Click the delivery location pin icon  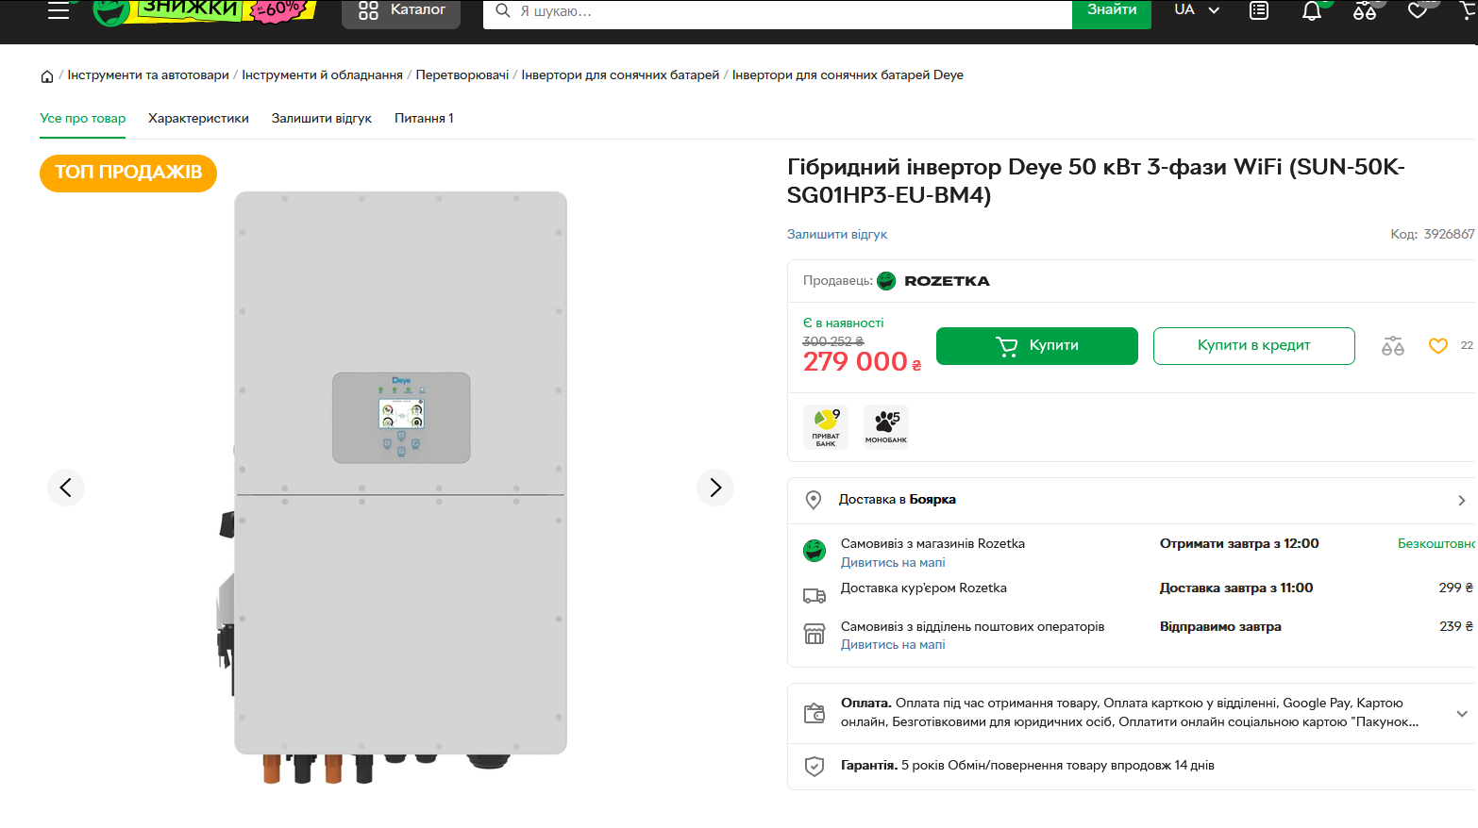(814, 501)
